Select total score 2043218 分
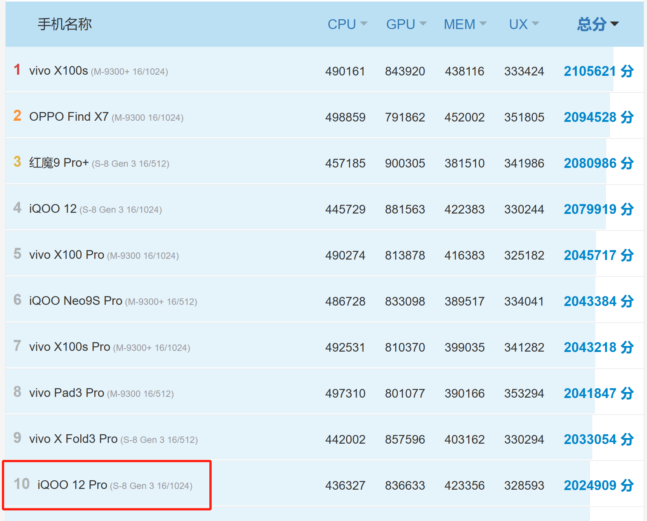 pos(599,347)
